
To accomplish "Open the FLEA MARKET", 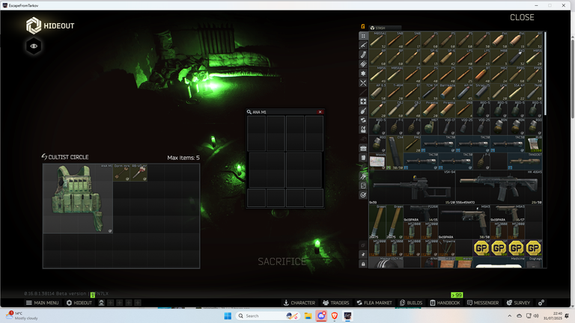I will pyautogui.click(x=374, y=303).
